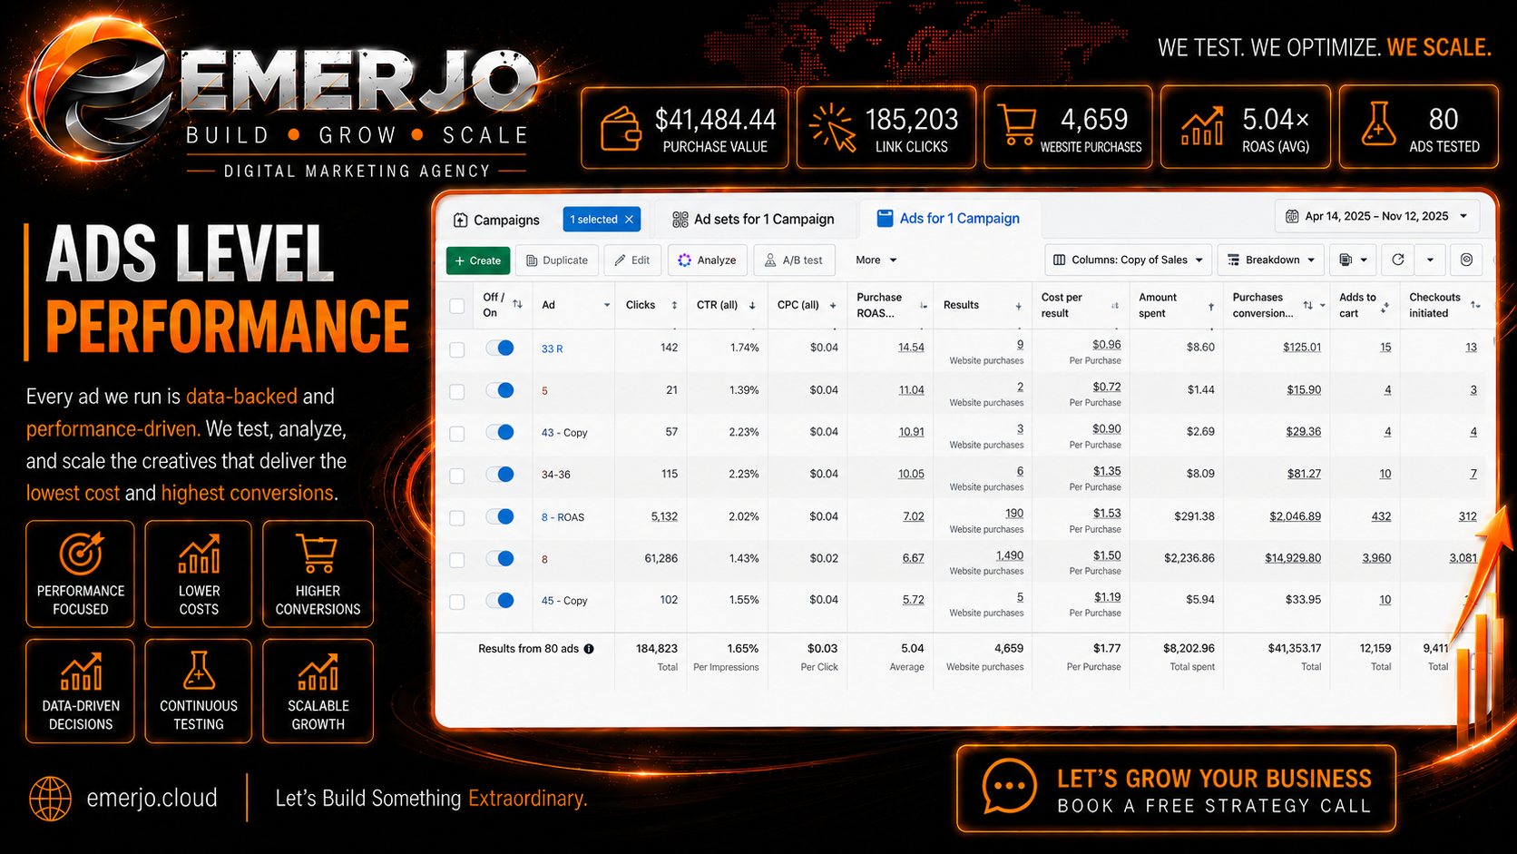
Task: Switch to the Campaigns tab
Action: (x=496, y=220)
